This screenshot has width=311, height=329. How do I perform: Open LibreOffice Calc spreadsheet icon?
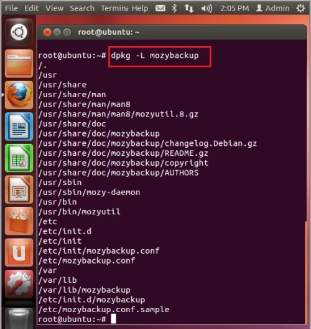click(19, 158)
